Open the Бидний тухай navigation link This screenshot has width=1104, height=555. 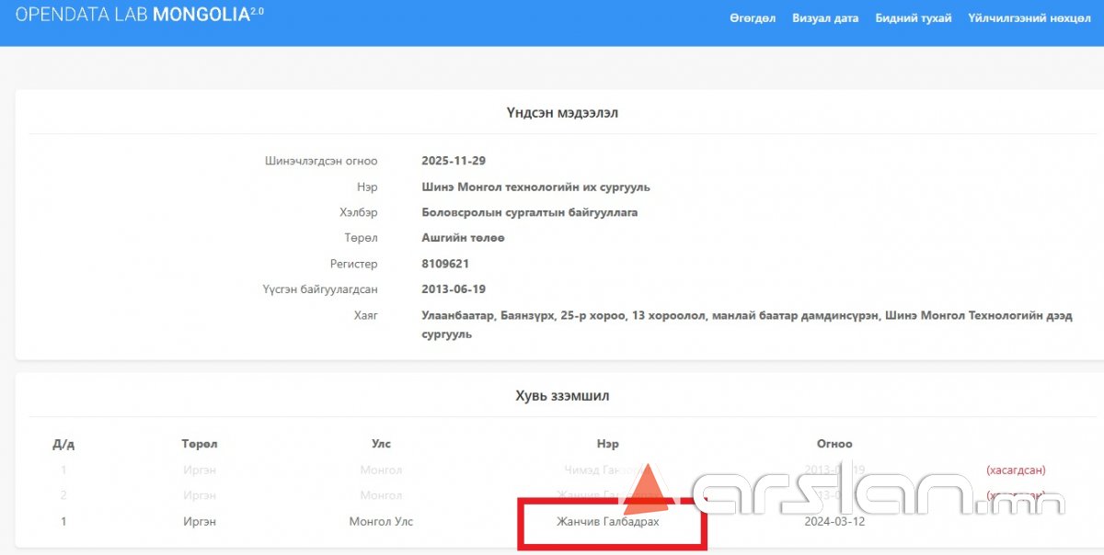point(913,18)
